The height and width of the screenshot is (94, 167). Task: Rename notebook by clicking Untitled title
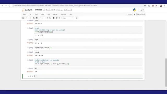tap(39, 10)
